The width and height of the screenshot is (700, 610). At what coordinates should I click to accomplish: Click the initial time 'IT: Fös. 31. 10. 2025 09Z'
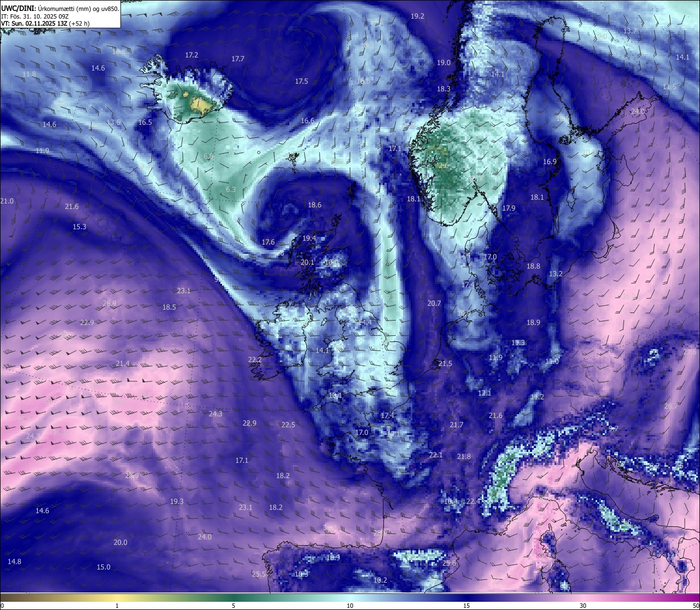35,16
